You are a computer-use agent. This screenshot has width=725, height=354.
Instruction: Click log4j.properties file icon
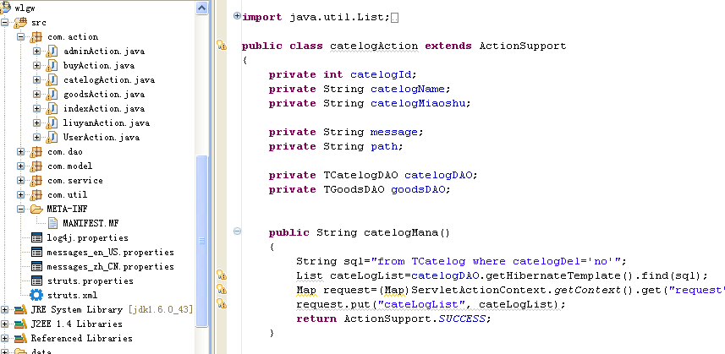(36, 237)
